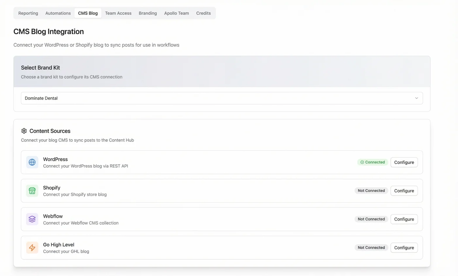The width and height of the screenshot is (458, 276).
Task: Click the WordPress globe icon
Action: pyautogui.click(x=32, y=162)
